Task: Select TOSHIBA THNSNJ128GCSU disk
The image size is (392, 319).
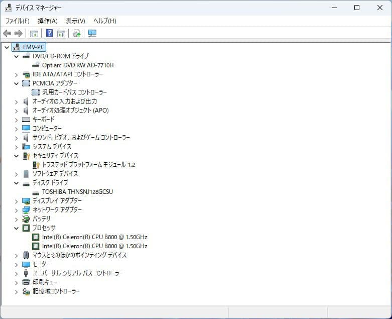Action: 77,191
